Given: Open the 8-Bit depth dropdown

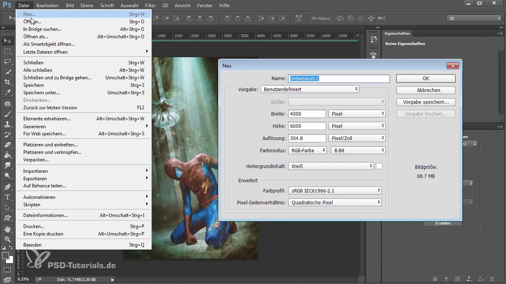Looking at the screenshot, I should [x=358, y=150].
